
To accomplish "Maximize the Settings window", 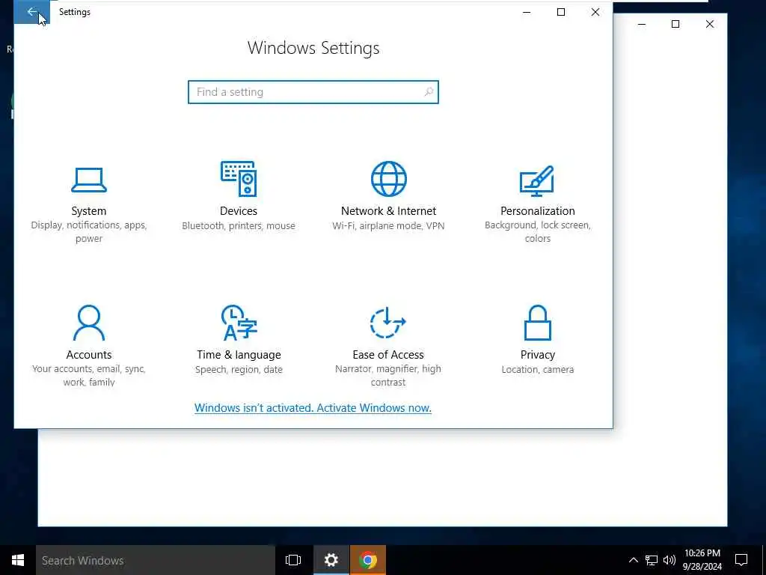I will click(561, 12).
